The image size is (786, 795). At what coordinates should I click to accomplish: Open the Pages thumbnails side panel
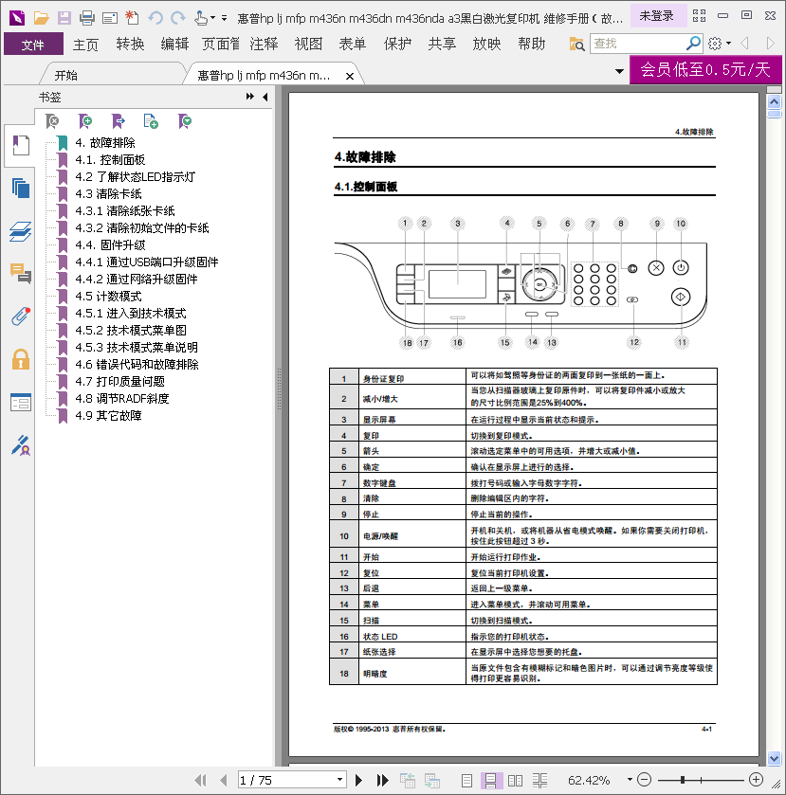(21, 189)
